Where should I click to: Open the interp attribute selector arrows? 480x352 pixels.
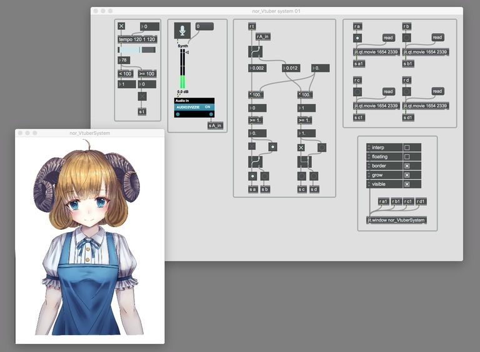369,147
